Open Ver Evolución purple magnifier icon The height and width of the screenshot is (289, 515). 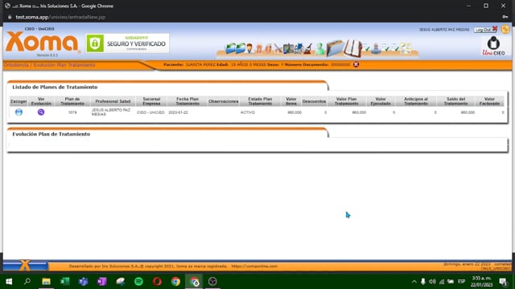click(41, 112)
